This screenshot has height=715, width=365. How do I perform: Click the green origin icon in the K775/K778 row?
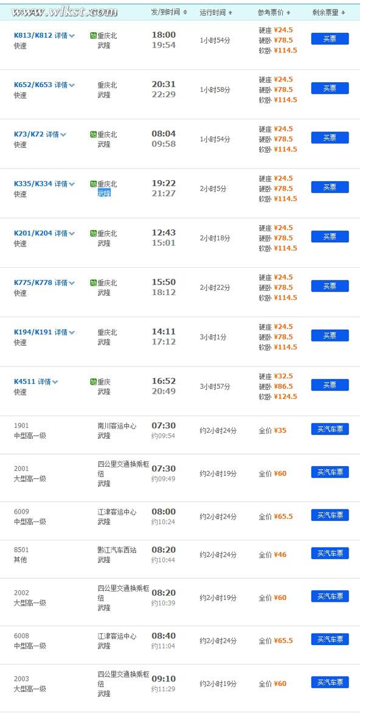(93, 283)
